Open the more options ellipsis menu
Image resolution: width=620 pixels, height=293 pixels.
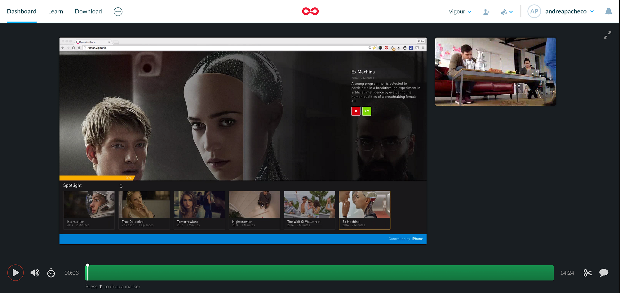coord(118,12)
